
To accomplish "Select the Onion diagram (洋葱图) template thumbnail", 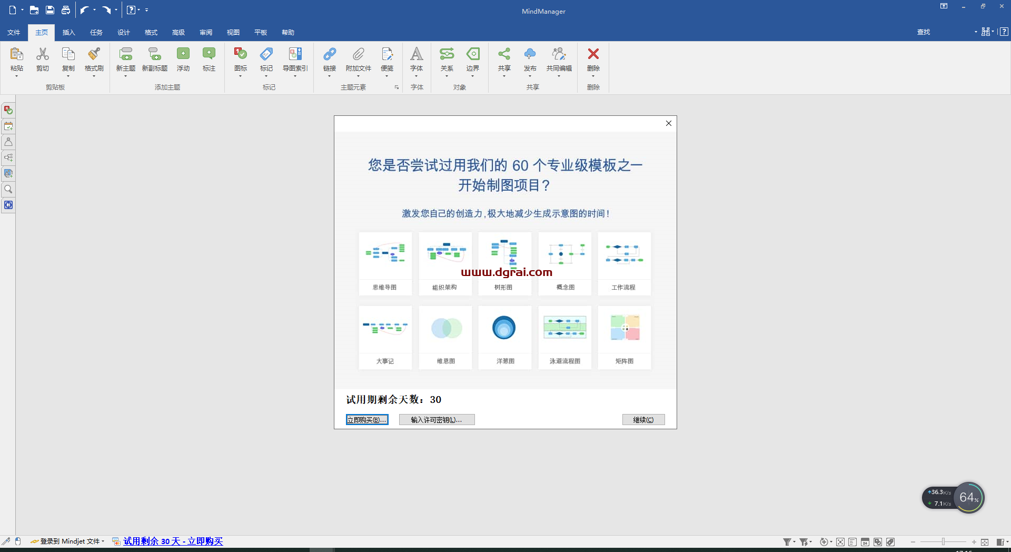I will click(505, 337).
